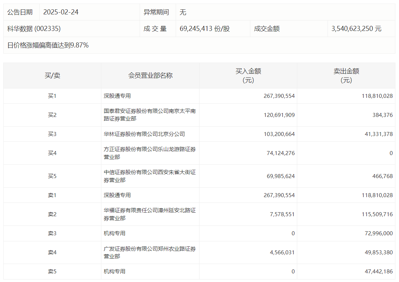Click the 卖出金额 (元) column header
Screen dimensions: 399x282
346,76
